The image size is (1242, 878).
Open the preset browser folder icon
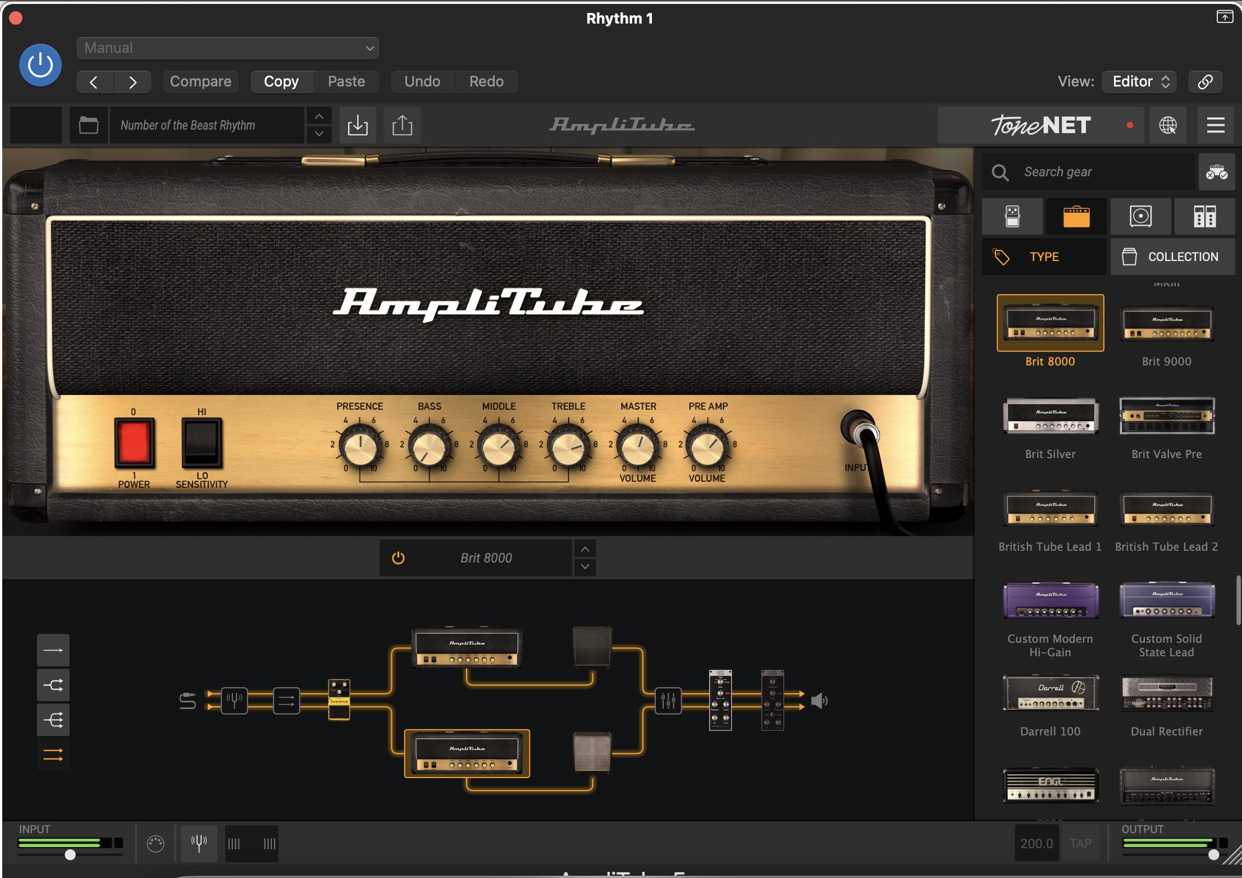(x=88, y=125)
